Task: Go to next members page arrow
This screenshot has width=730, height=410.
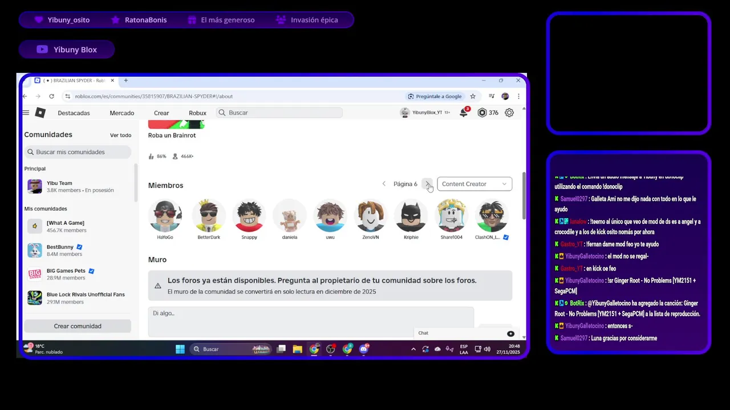Action: pos(427,184)
